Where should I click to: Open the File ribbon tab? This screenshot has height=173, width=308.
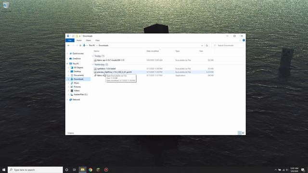70,40
